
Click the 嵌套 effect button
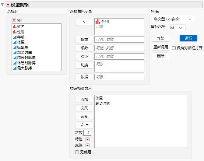(x=84, y=117)
